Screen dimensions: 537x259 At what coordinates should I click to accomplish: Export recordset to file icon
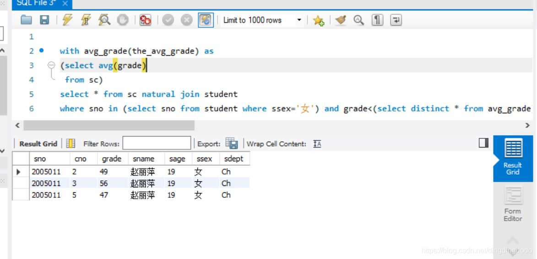coord(232,143)
